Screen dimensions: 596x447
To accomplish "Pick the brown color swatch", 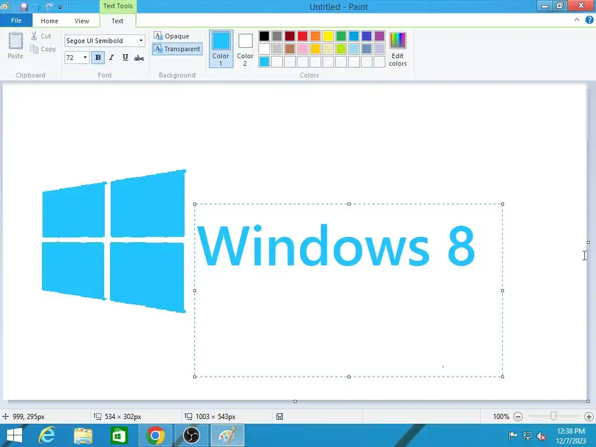I will (x=290, y=49).
